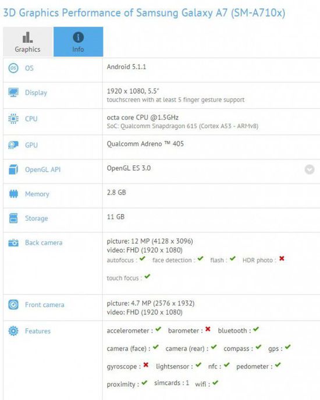Click the Display monitor icon
This screenshot has height=400, width=320.
13,93
